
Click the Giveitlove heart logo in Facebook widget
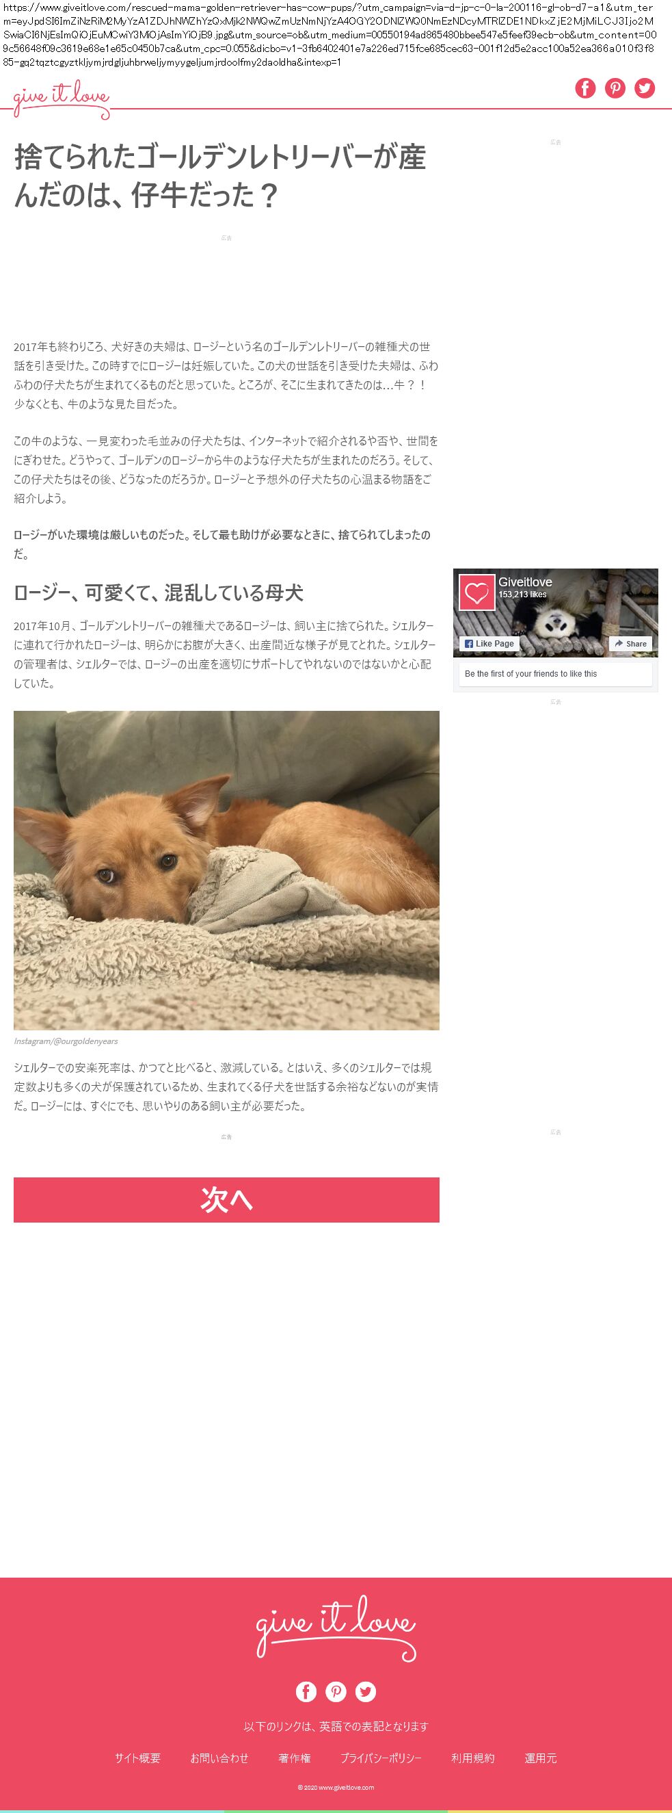pos(476,592)
